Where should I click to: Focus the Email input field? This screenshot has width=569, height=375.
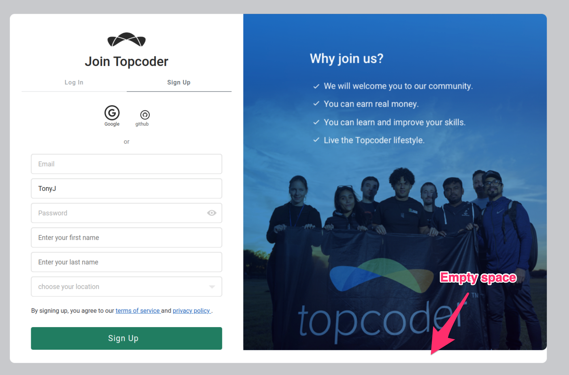click(x=127, y=164)
